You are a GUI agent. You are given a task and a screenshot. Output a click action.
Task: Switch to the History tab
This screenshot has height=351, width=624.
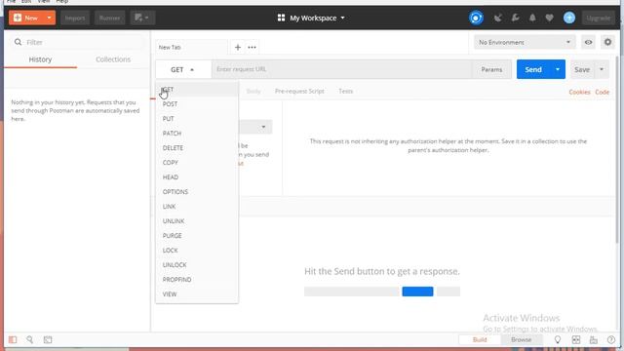pyautogui.click(x=40, y=59)
